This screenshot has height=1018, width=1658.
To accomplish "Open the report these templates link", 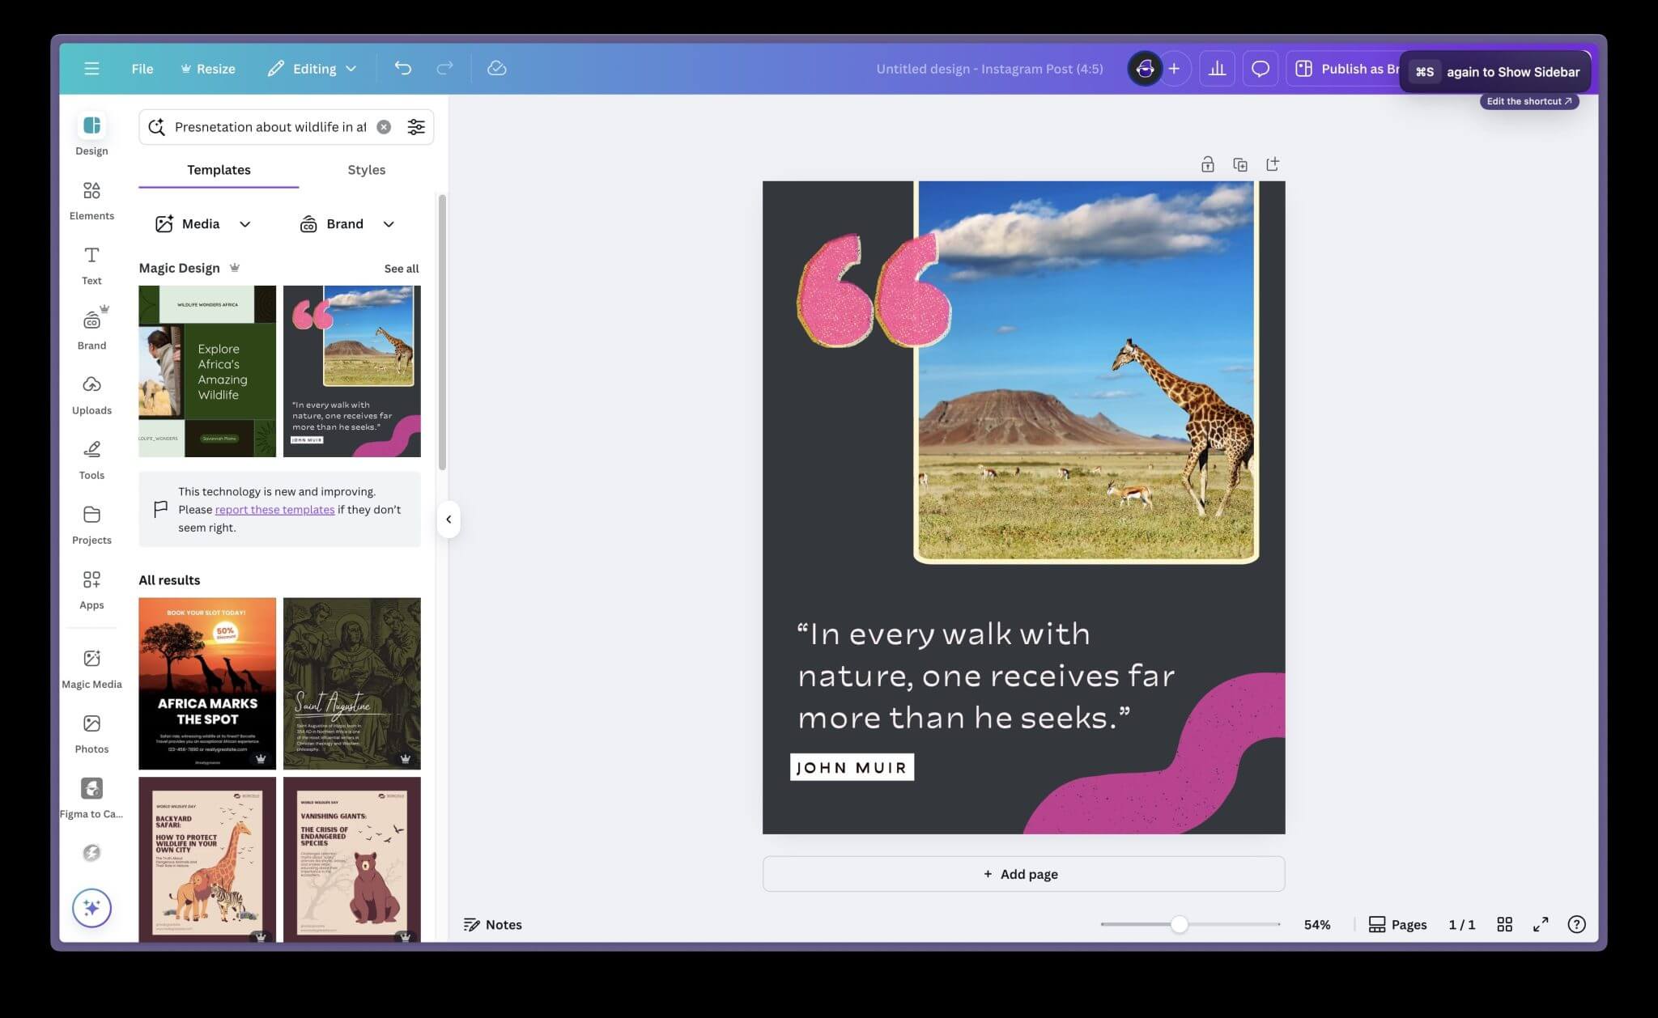I will (274, 509).
